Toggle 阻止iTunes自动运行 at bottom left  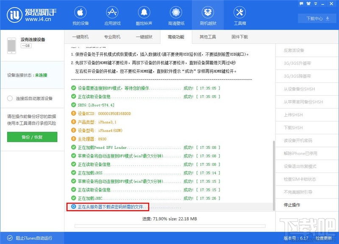(x=30, y=238)
